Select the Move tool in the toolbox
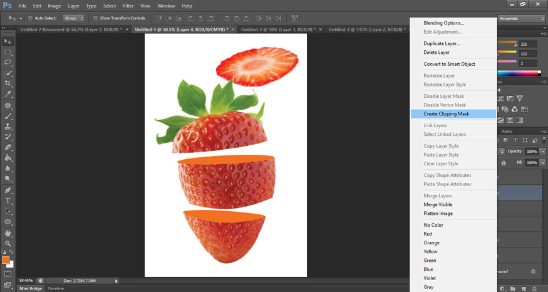Screen dimensions: 548x292 point(8,41)
